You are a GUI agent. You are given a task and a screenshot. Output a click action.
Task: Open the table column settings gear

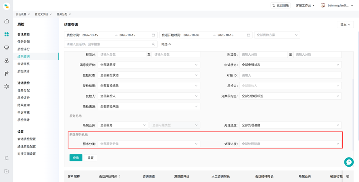348,176
